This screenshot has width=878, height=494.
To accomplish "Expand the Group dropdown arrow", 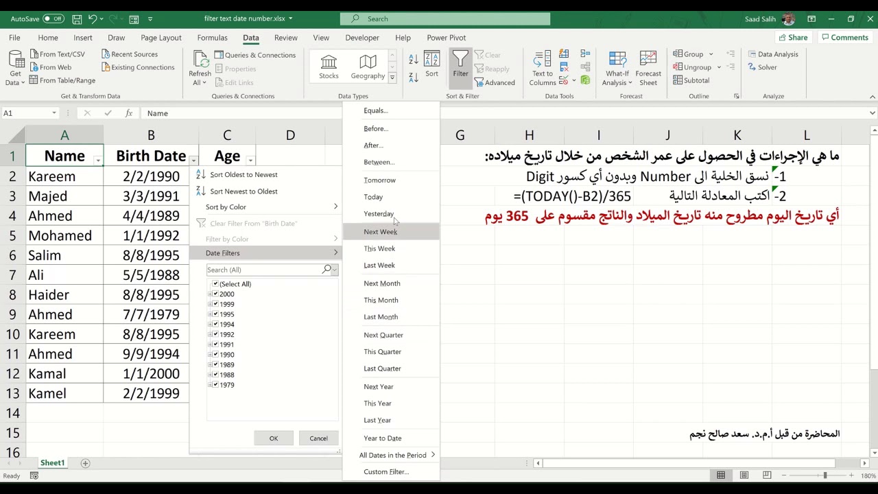I will 711,54.
